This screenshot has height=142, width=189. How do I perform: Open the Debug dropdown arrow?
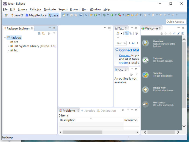(108, 15)
